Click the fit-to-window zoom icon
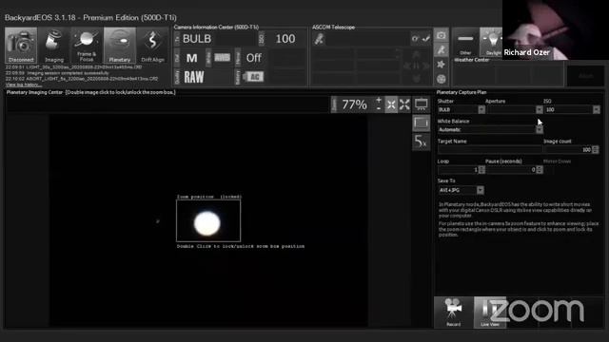 391,104
